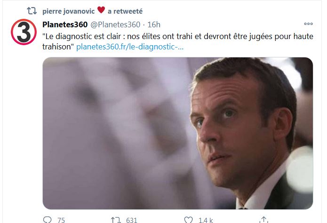Open the tweet via the 16h timestamp
This screenshot has width=327, height=223.
point(154,24)
